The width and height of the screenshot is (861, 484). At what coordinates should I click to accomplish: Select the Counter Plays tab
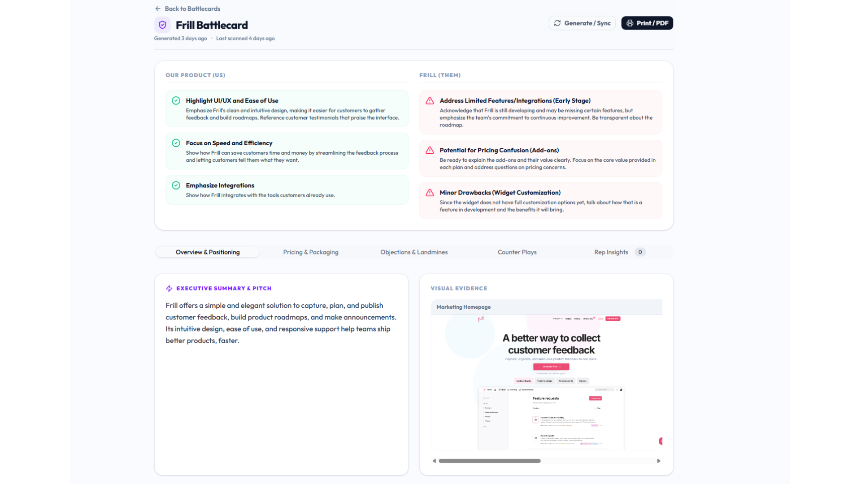pos(517,252)
